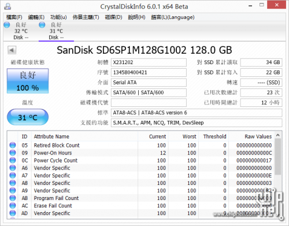Open the 編輯(E) menu
Image resolution: width=289 pixels, height=226 pixels.
(36, 17)
